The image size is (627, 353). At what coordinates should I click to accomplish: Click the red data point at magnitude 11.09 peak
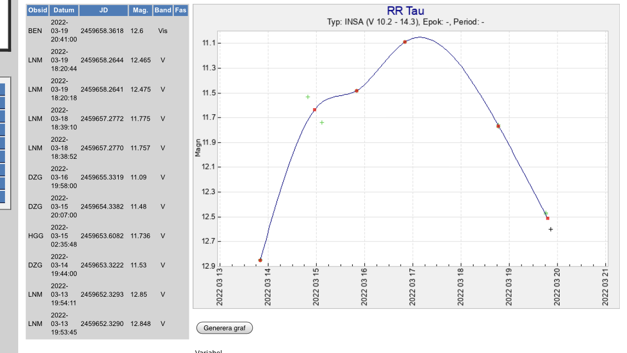(405, 42)
